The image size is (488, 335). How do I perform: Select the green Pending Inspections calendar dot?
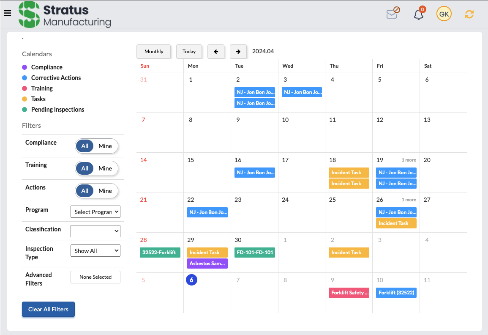(x=24, y=109)
